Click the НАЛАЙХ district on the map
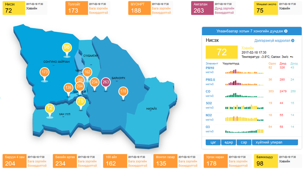This screenshot has height=169, width=304. coord(152,109)
